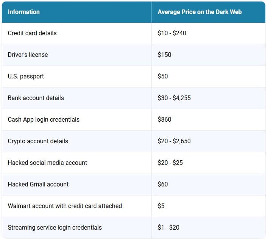Viewport: 268px width, 241px height.
Task: Click the "Information" column header
Action: point(23,12)
